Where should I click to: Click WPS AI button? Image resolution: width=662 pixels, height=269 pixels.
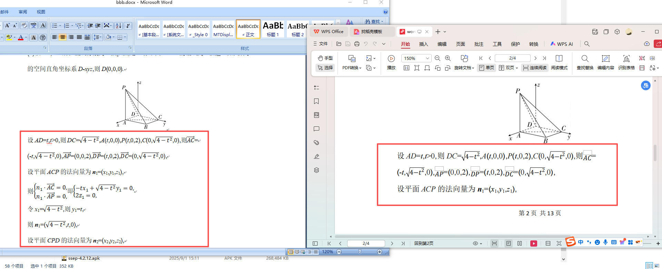(562, 44)
